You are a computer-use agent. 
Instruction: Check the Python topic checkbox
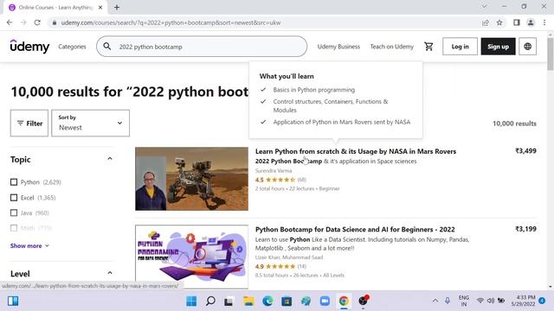point(14,182)
